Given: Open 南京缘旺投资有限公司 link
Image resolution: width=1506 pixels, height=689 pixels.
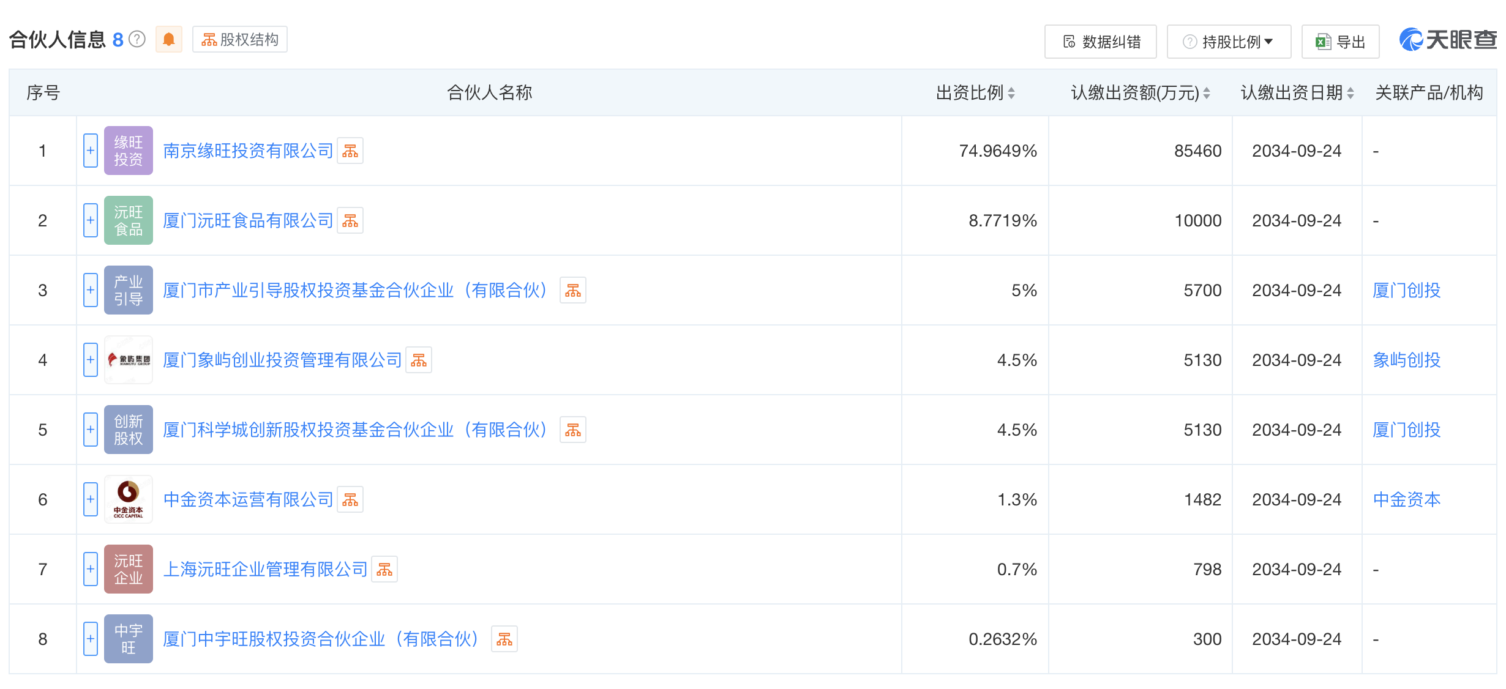Looking at the screenshot, I should point(248,151).
